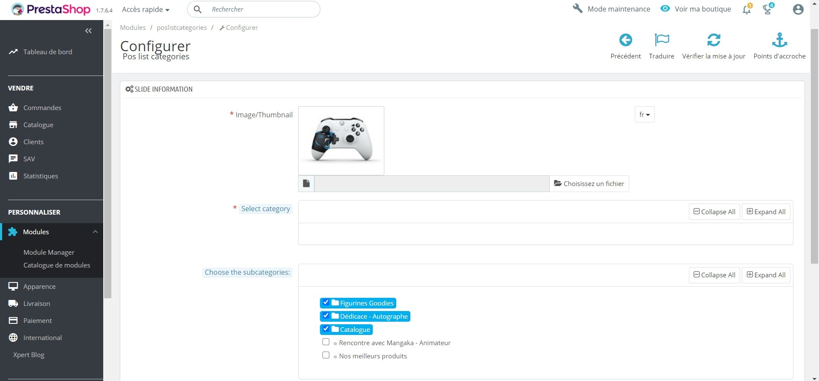Screen dimensions: 819x381
Task: Click Expand All for subcategories tree
Action: pos(766,275)
